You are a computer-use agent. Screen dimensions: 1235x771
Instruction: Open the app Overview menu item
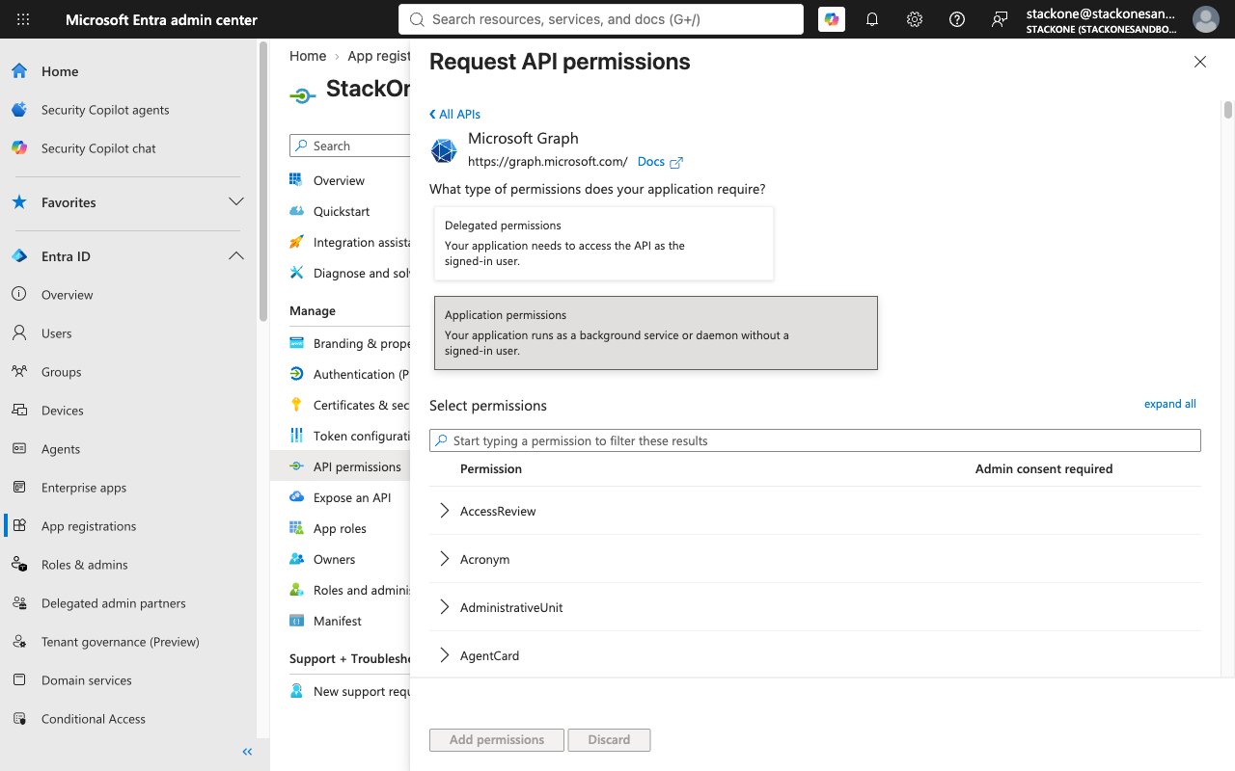(x=339, y=180)
